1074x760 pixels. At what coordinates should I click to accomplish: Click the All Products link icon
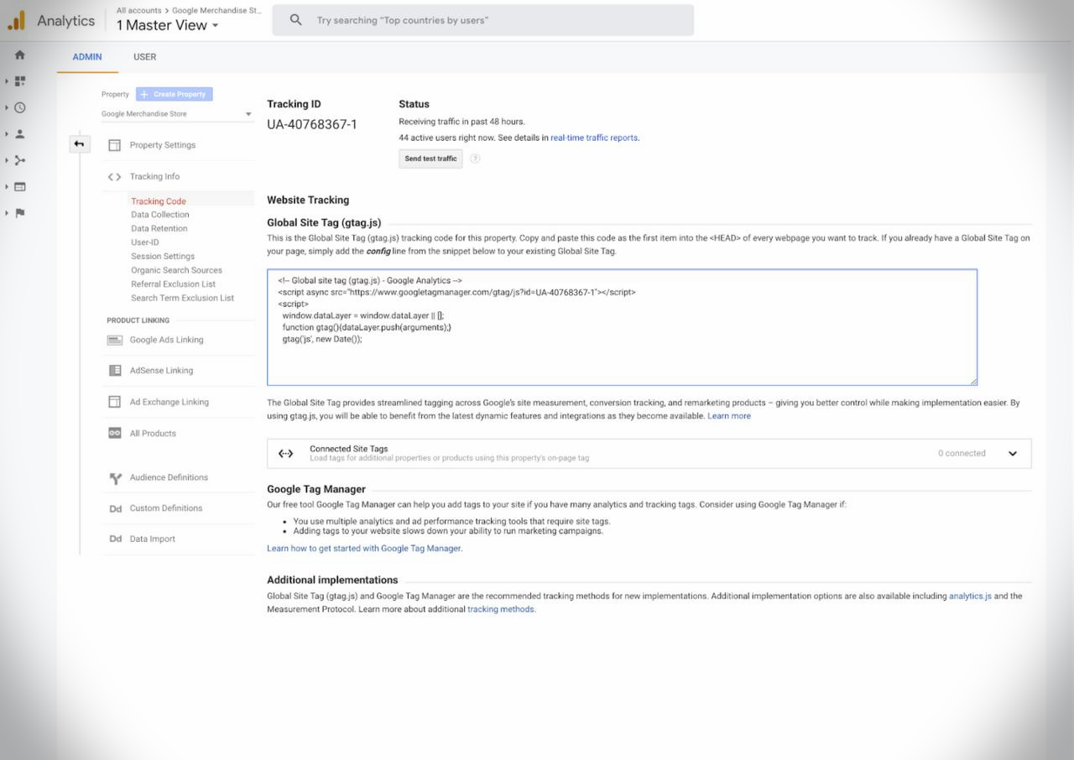coord(115,434)
